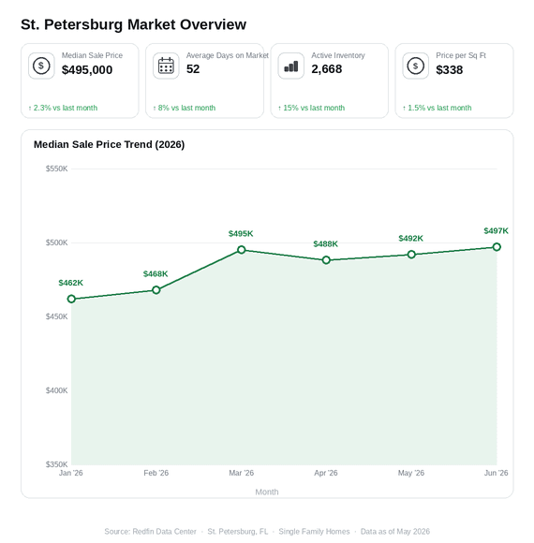The image size is (534, 543).
Task: Select the Jun '26 data point on chart
Action: pyautogui.click(x=497, y=247)
